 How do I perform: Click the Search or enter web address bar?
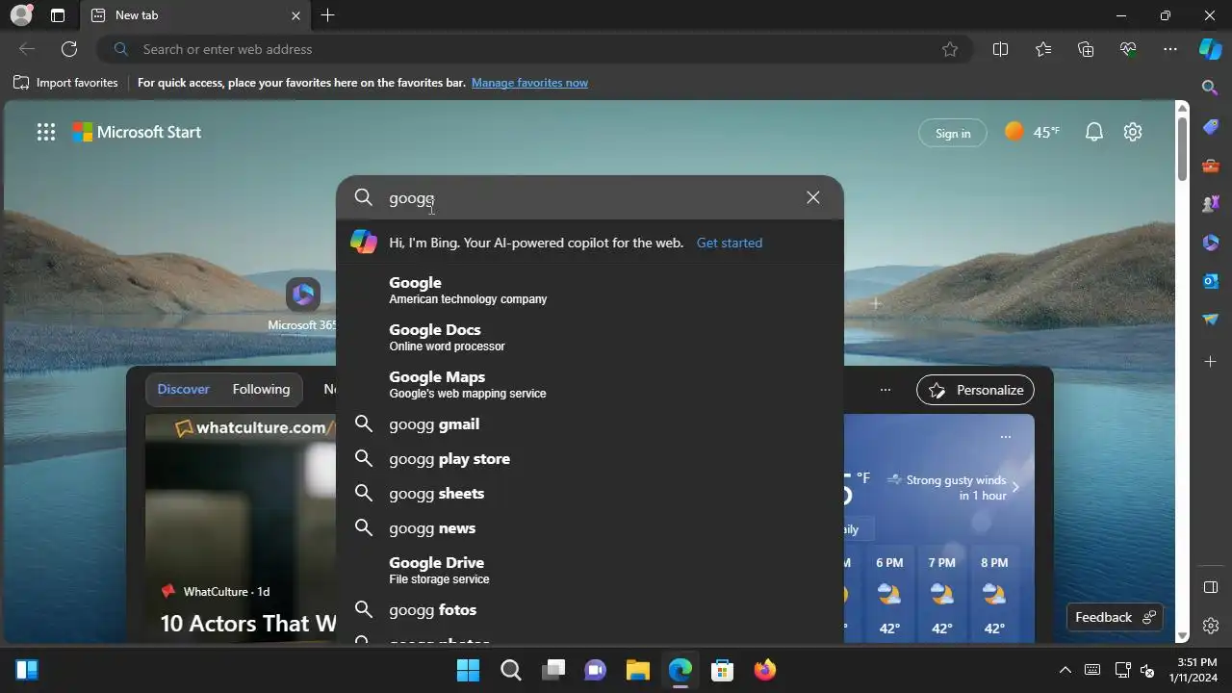[534, 49]
